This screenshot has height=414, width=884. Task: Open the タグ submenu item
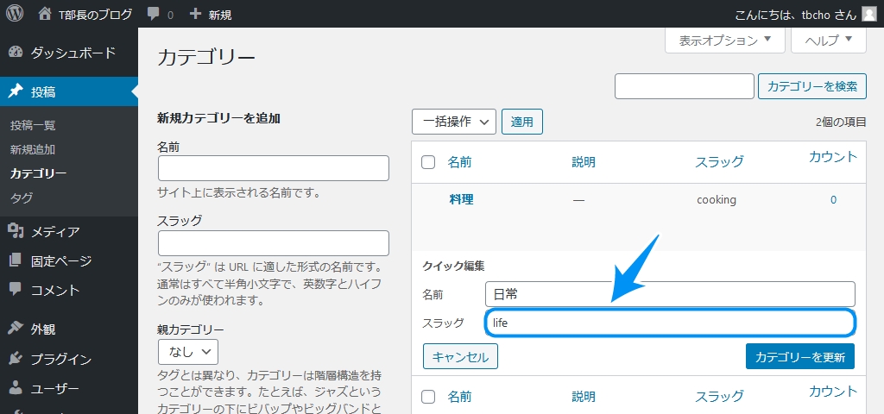pos(22,198)
